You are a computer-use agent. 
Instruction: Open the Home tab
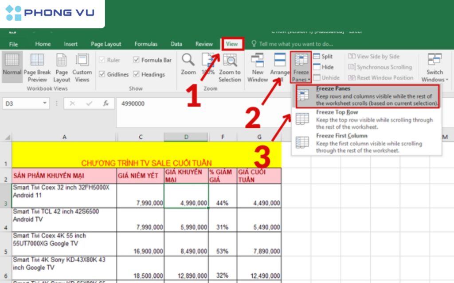[x=43, y=44]
